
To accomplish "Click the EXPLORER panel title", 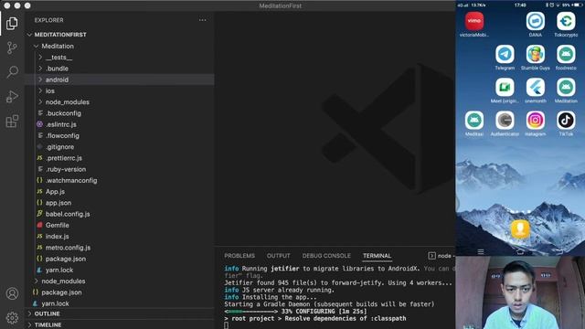I will pyautogui.click(x=48, y=20).
